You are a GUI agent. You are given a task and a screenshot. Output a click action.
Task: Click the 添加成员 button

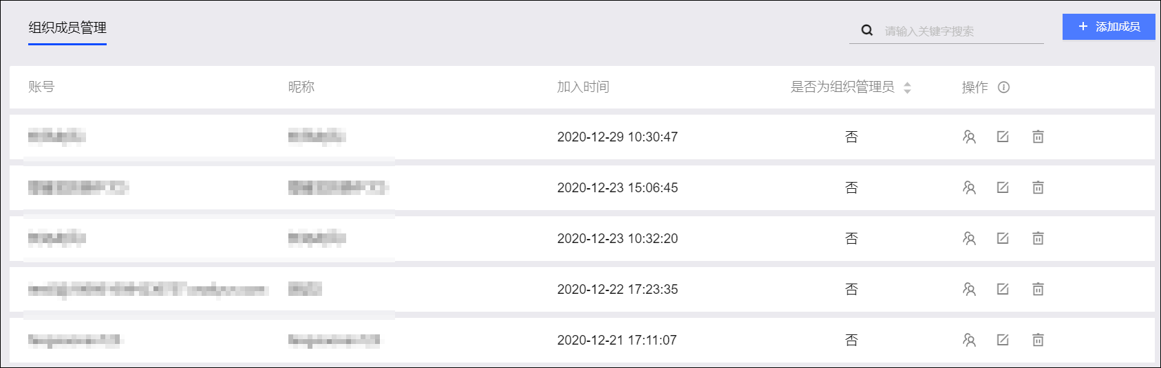point(1109,27)
